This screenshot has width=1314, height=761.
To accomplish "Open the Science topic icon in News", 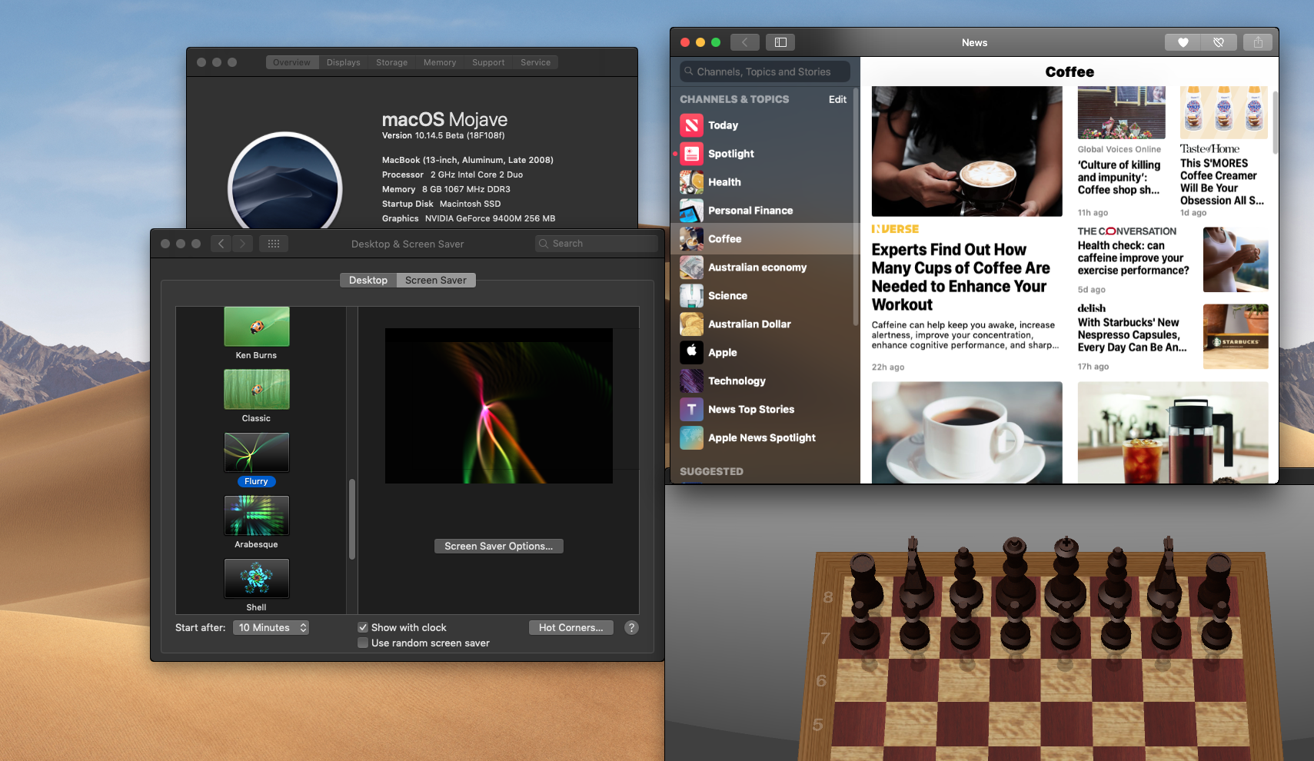I will [x=691, y=296].
